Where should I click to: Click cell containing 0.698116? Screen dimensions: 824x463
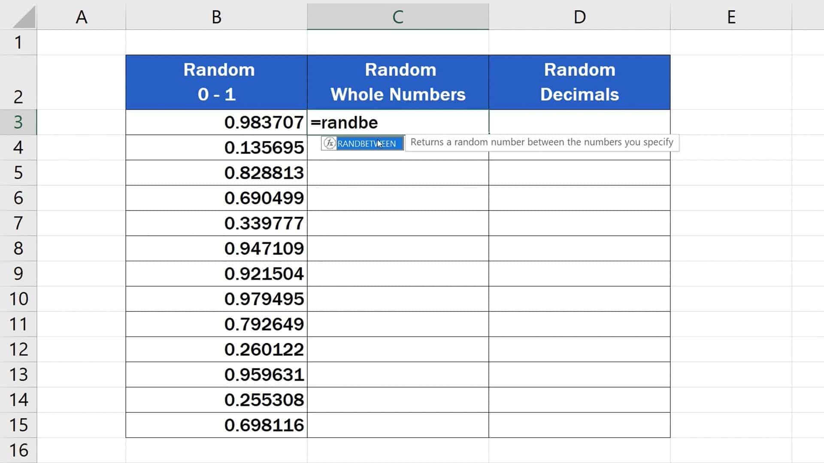coord(216,425)
